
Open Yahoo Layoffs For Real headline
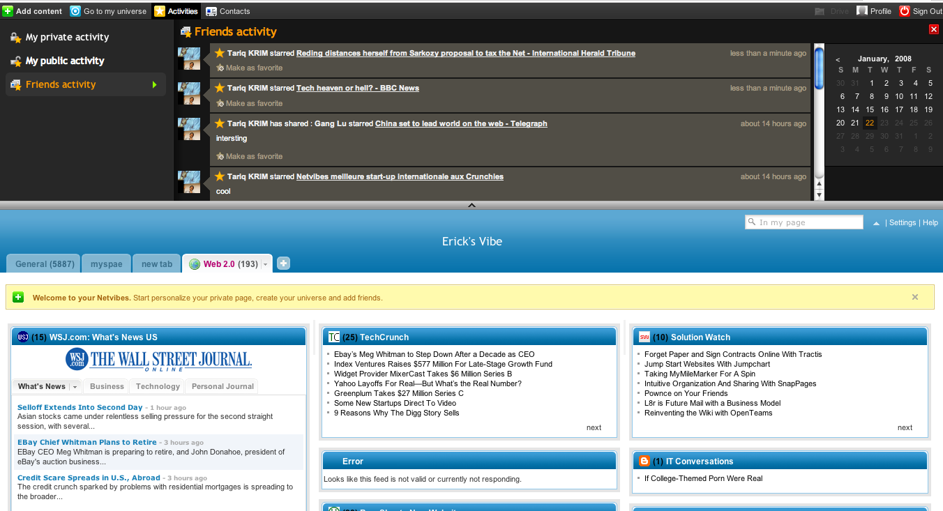point(428,383)
